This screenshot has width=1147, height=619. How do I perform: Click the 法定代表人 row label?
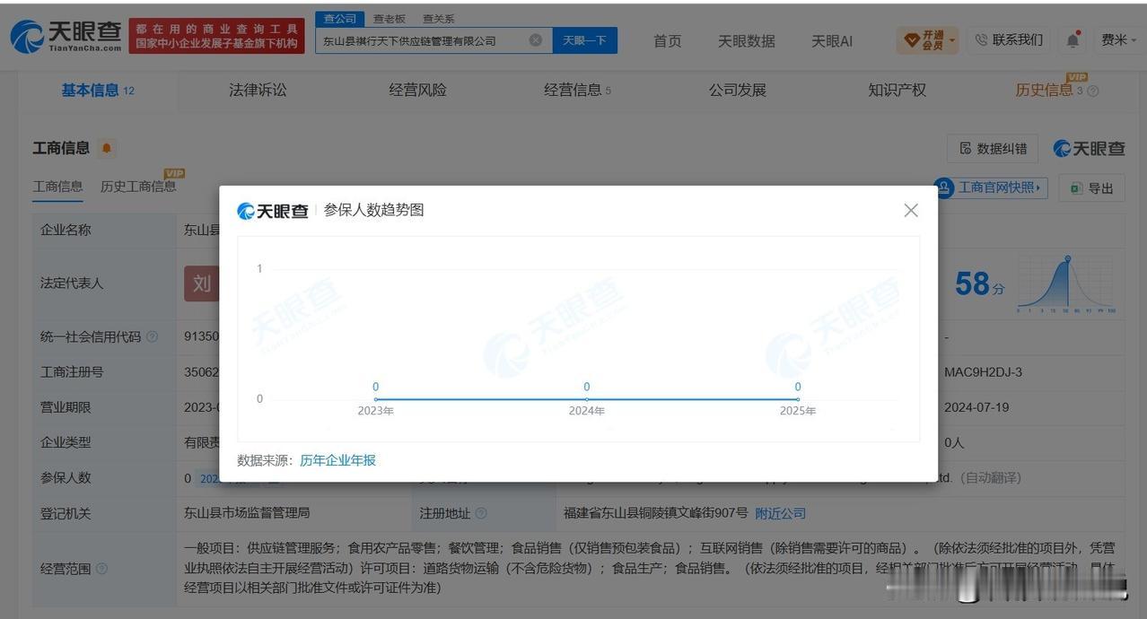coord(72,283)
